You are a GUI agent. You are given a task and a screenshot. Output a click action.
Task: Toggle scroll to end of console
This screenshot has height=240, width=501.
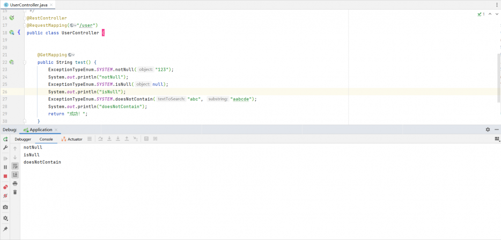15,174
